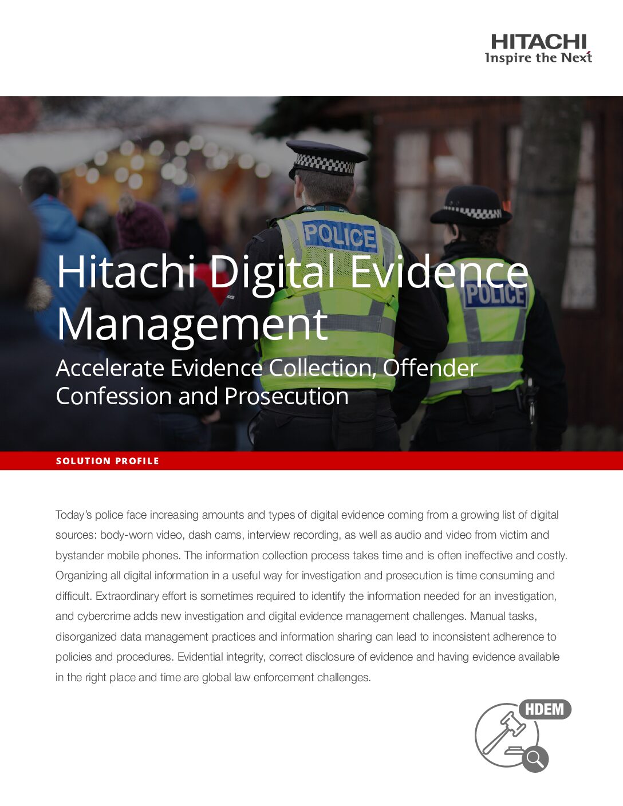Click the 'Accelerate Evidence Collection, Offender' subtitle line
Viewport: 623px width, 806px height.
[x=266, y=368]
